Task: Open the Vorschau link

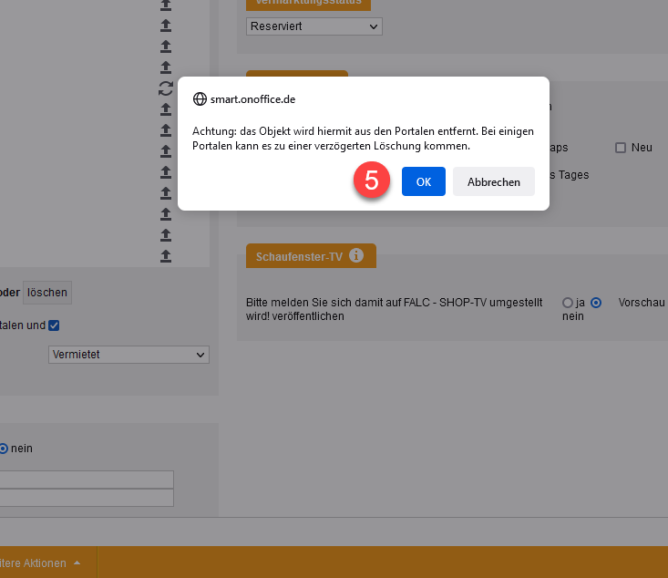Action: click(642, 302)
